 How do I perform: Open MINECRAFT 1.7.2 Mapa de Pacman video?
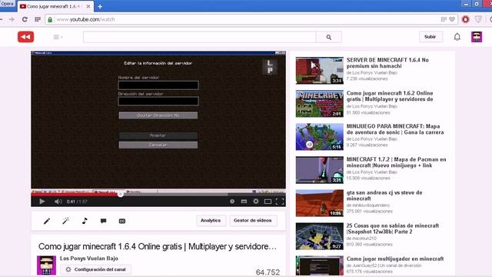397,162
